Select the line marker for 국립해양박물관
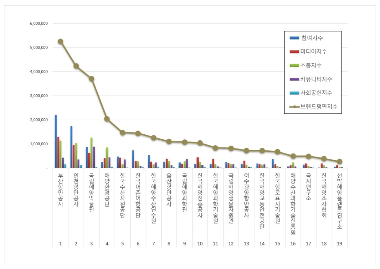 coord(91,79)
